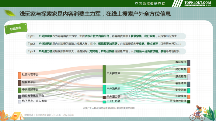Select the 出行攻略 orange node
The image size is (216, 121).
(x=189, y=70)
